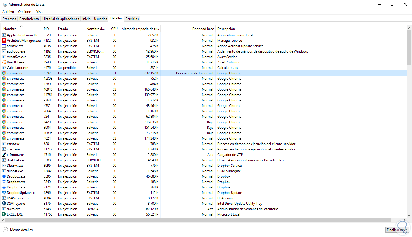The width and height of the screenshot is (412, 237).
Task: Click the EXCEL.EXE green icon
Action: (4, 214)
